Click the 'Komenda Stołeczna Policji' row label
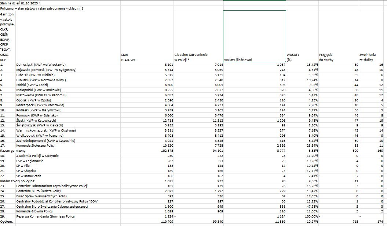The height and width of the screenshot is (226, 387). pyautogui.click(x=37, y=146)
